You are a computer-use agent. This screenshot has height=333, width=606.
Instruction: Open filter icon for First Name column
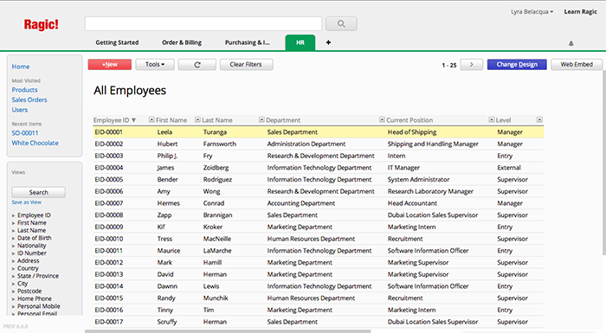[151, 119]
